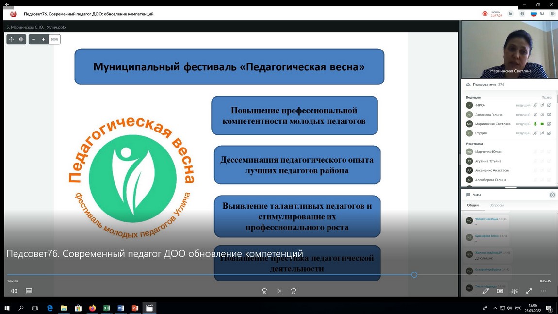Screen dimensions: 558x314
Task: Toggle camera for -ИРО-
Action: point(542,105)
